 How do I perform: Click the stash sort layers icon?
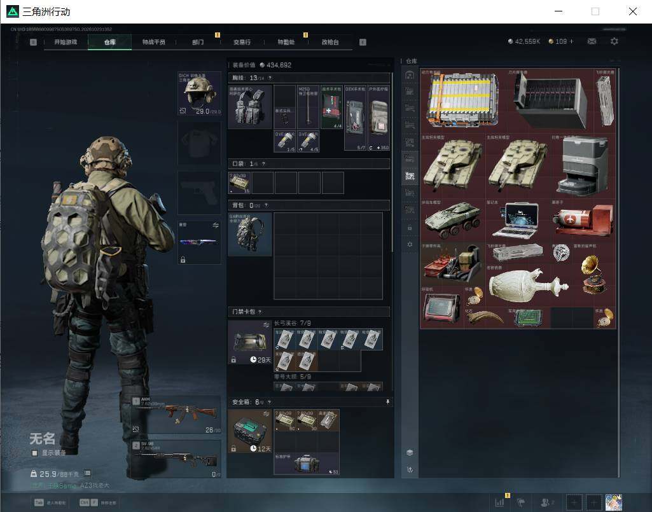[410, 452]
